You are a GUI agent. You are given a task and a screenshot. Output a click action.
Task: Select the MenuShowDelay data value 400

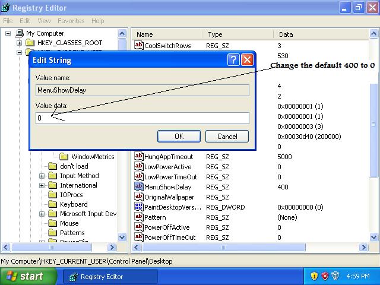(283, 187)
